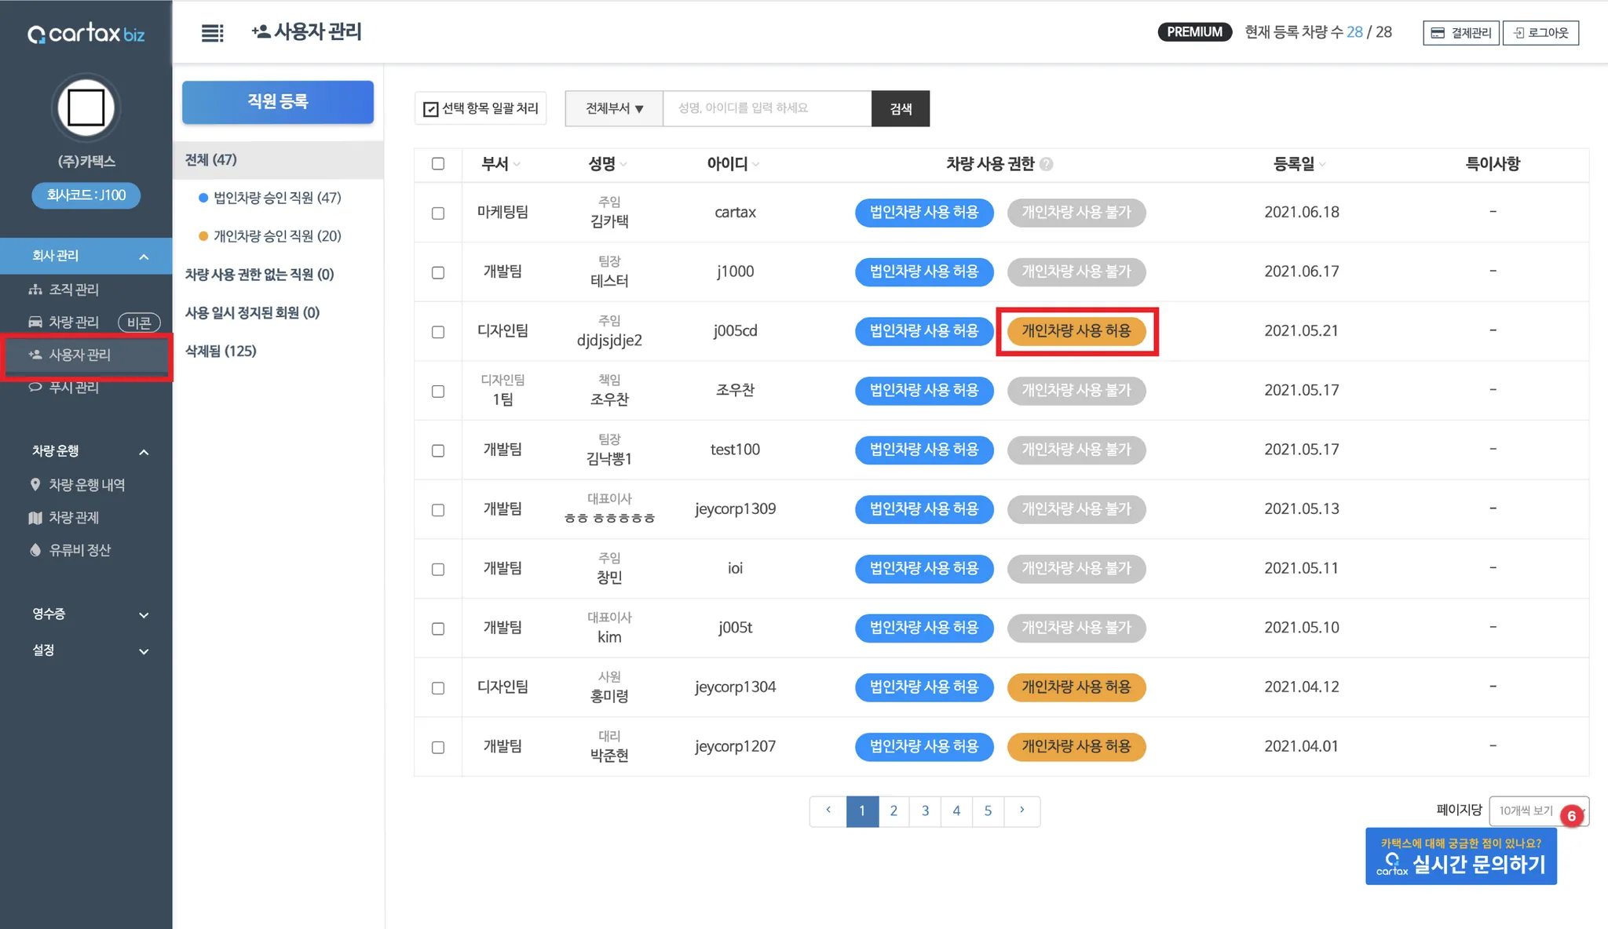
Task: Click the name or ID search field
Action: (766, 108)
